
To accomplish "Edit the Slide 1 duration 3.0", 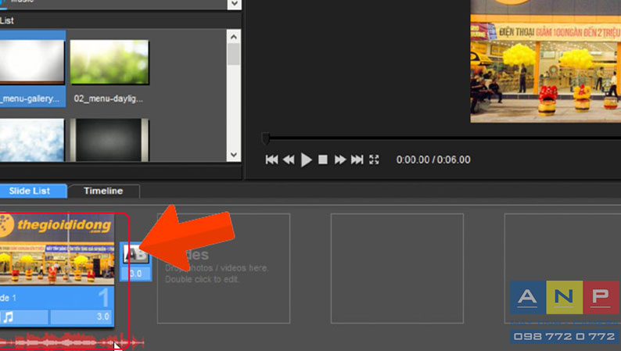I will click(81, 317).
